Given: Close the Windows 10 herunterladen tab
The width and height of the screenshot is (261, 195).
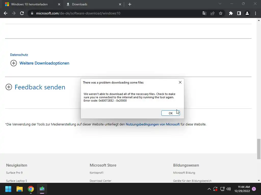Looking at the screenshot, I should pyautogui.click(x=59, y=4).
